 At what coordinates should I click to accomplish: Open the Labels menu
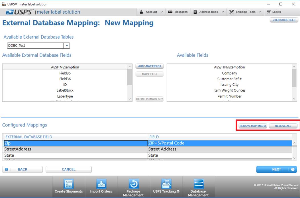tap(274, 12)
